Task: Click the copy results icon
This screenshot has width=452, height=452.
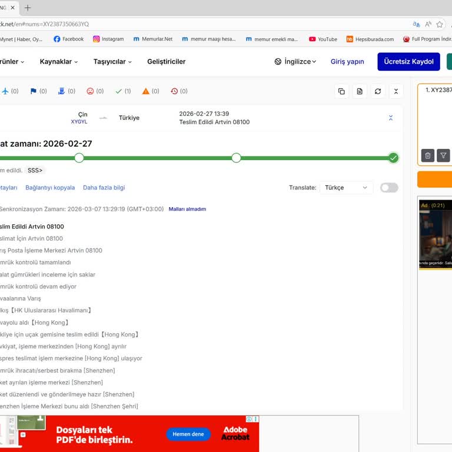Action: [x=341, y=91]
